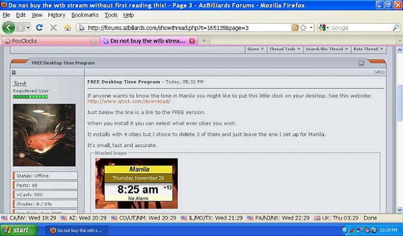This screenshot has width=403, height=236.
Task: Collapse the post using the header toggle icon
Action: (362, 62)
